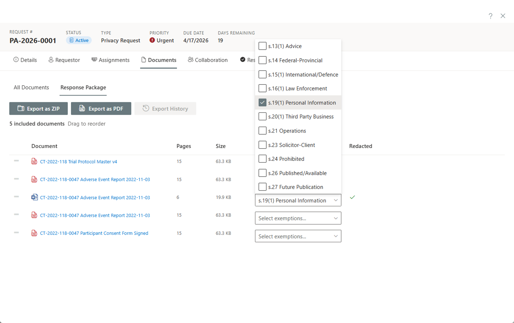Viewport: 514px width, 323px height.
Task: Open CT-2022-118-0047 Participant Consent Form Signed
Action: [x=94, y=233]
